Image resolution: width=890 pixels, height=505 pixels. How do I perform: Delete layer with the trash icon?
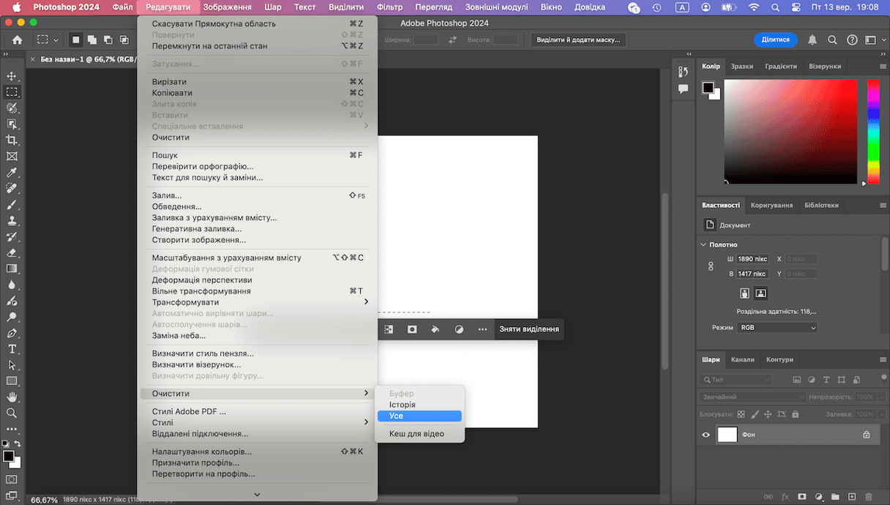click(x=869, y=497)
